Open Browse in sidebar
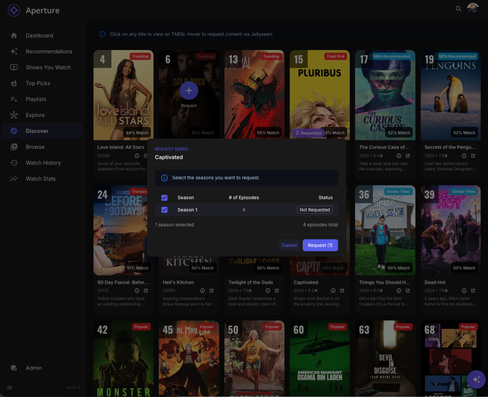 42,147
